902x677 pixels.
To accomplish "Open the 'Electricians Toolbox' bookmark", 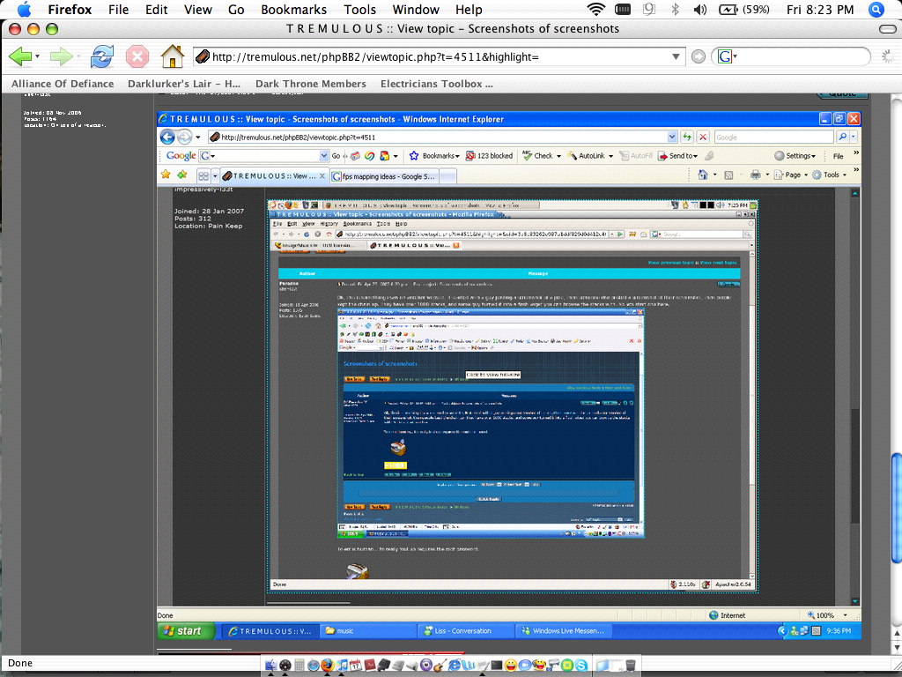I will 437,84.
